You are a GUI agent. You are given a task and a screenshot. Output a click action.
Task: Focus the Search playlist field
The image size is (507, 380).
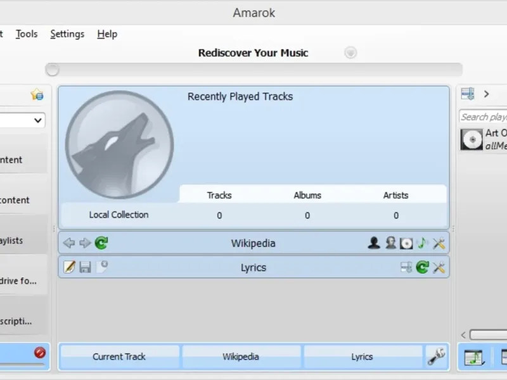(x=483, y=117)
